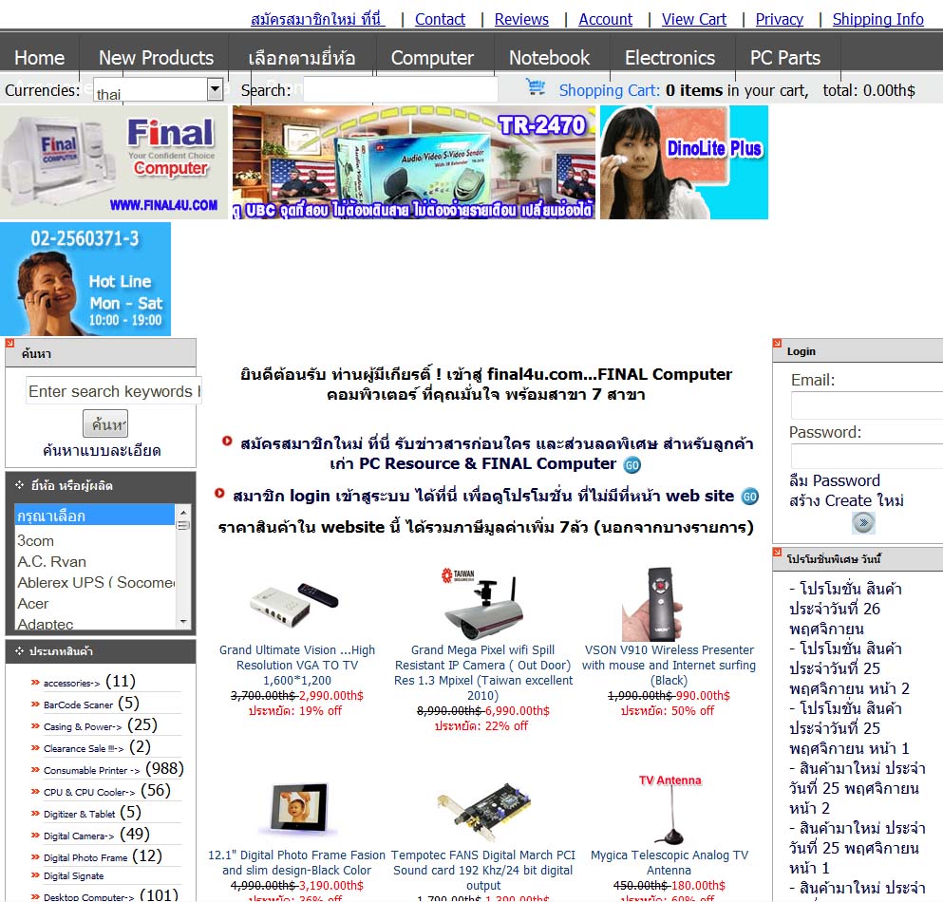Click the ค้นหา search button

pyautogui.click(x=105, y=423)
